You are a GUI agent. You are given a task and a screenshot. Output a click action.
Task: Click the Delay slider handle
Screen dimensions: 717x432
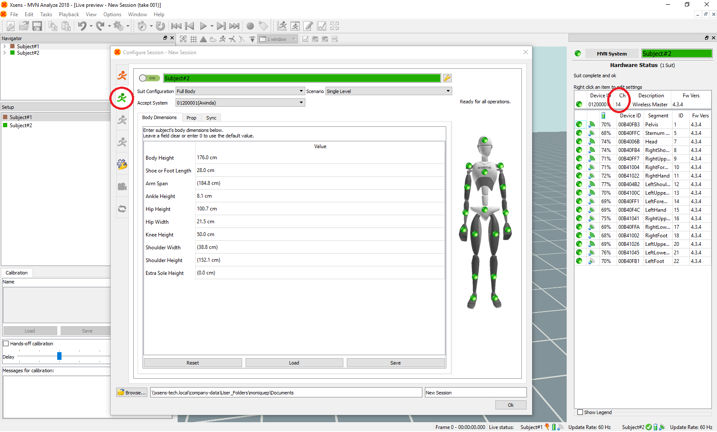coord(59,356)
